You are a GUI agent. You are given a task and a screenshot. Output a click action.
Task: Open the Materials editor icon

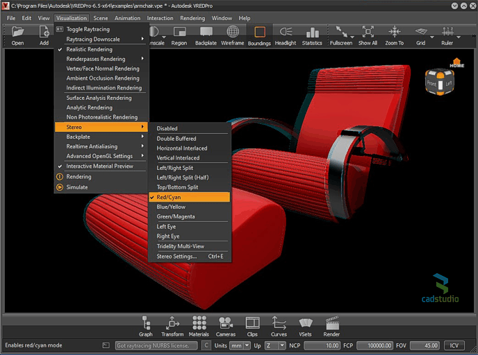(x=199, y=326)
